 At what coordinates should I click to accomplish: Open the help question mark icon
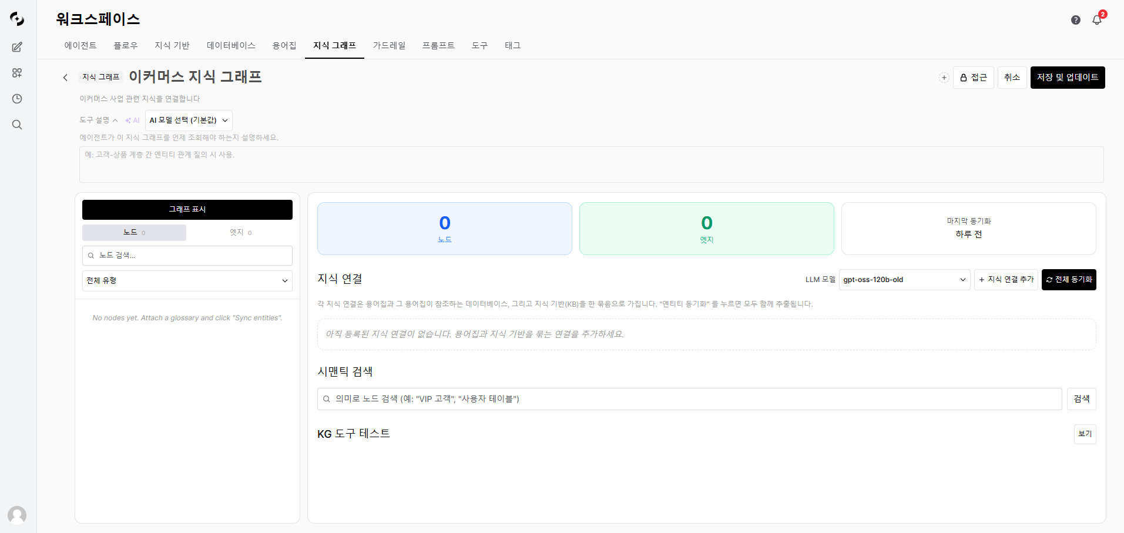(1076, 20)
